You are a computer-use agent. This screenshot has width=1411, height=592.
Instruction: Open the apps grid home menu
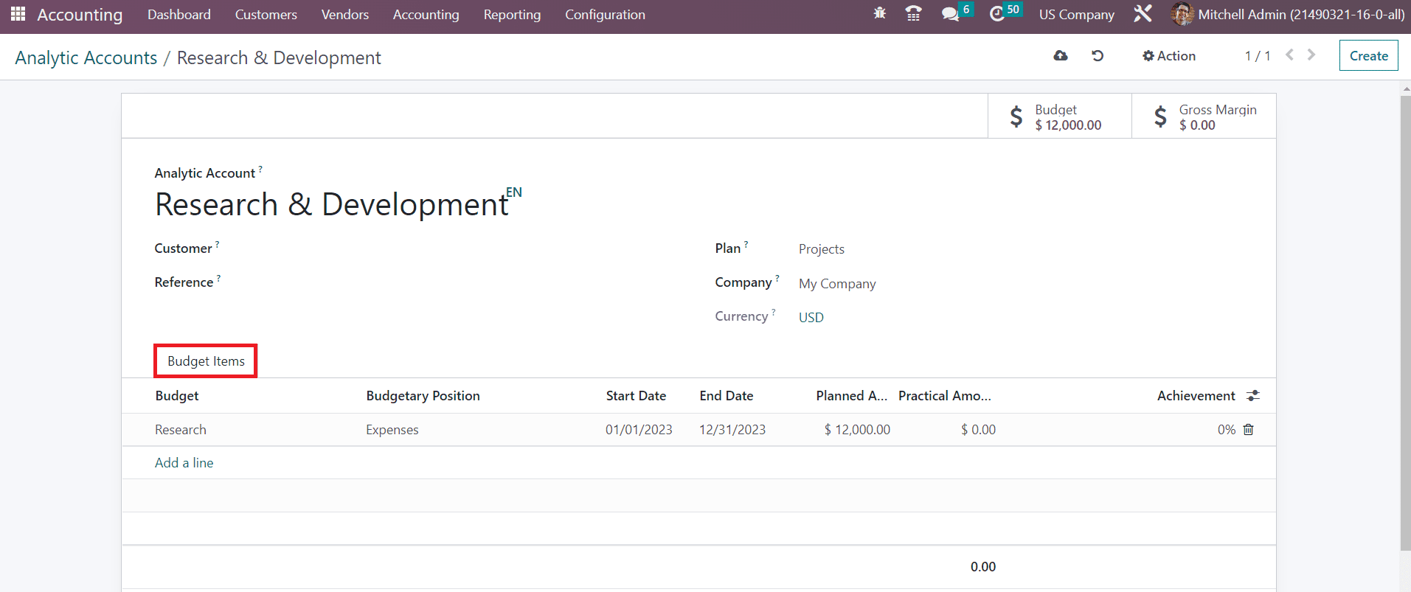(18, 14)
